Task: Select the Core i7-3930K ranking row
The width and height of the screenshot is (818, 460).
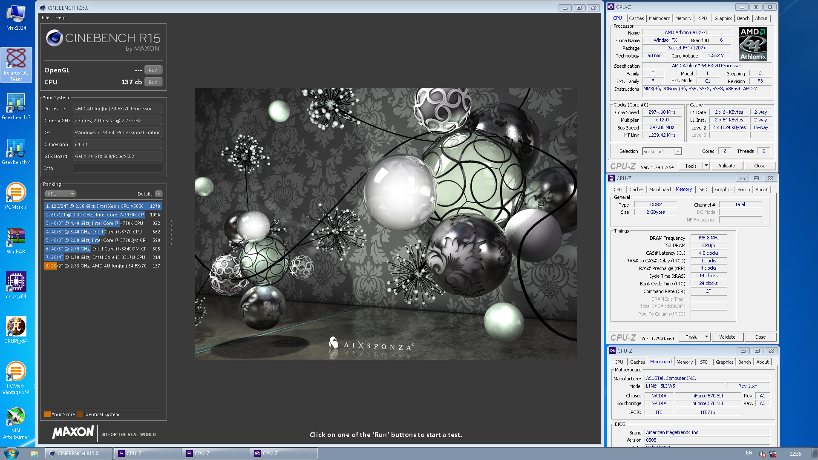Action: click(x=103, y=215)
